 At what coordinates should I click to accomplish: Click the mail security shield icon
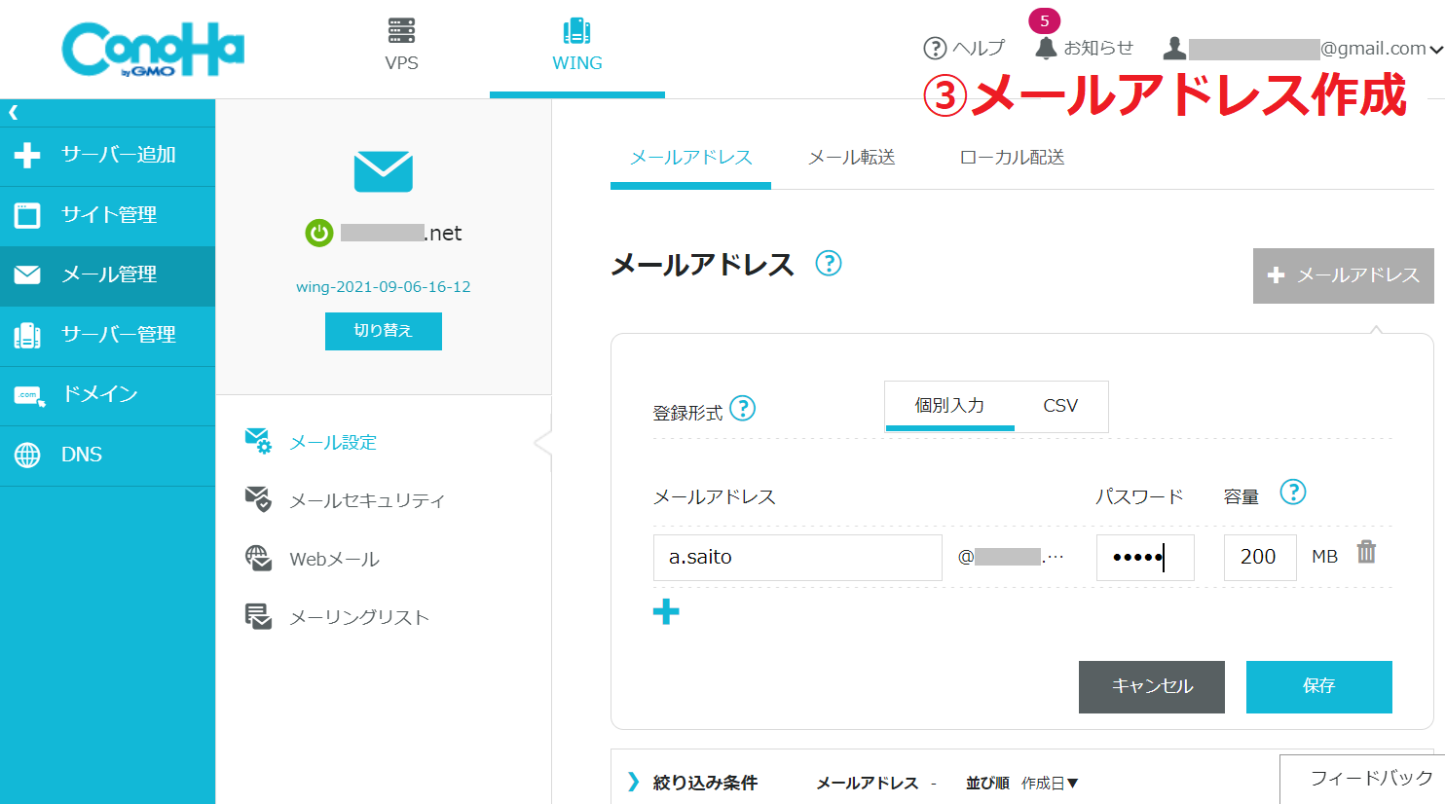[258, 499]
